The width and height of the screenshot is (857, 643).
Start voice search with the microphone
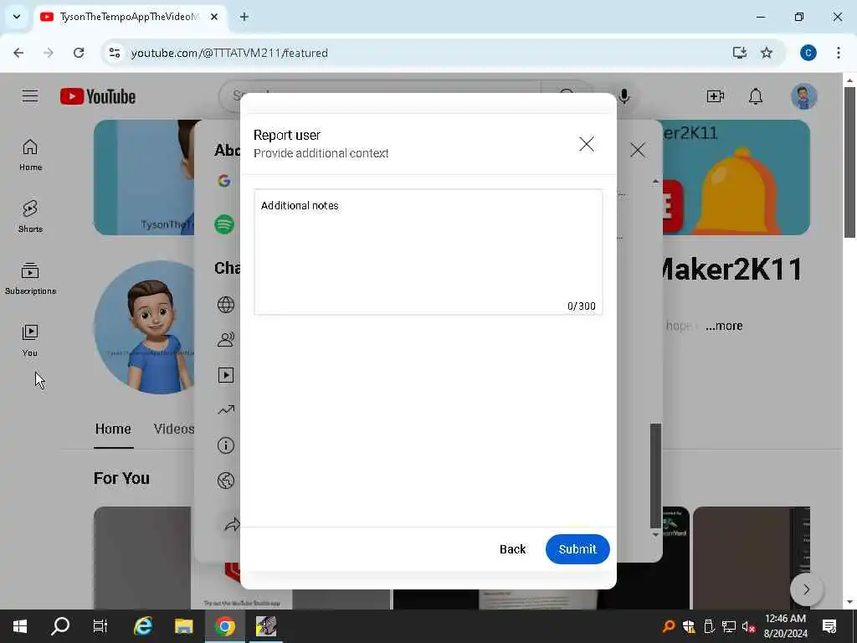click(624, 96)
